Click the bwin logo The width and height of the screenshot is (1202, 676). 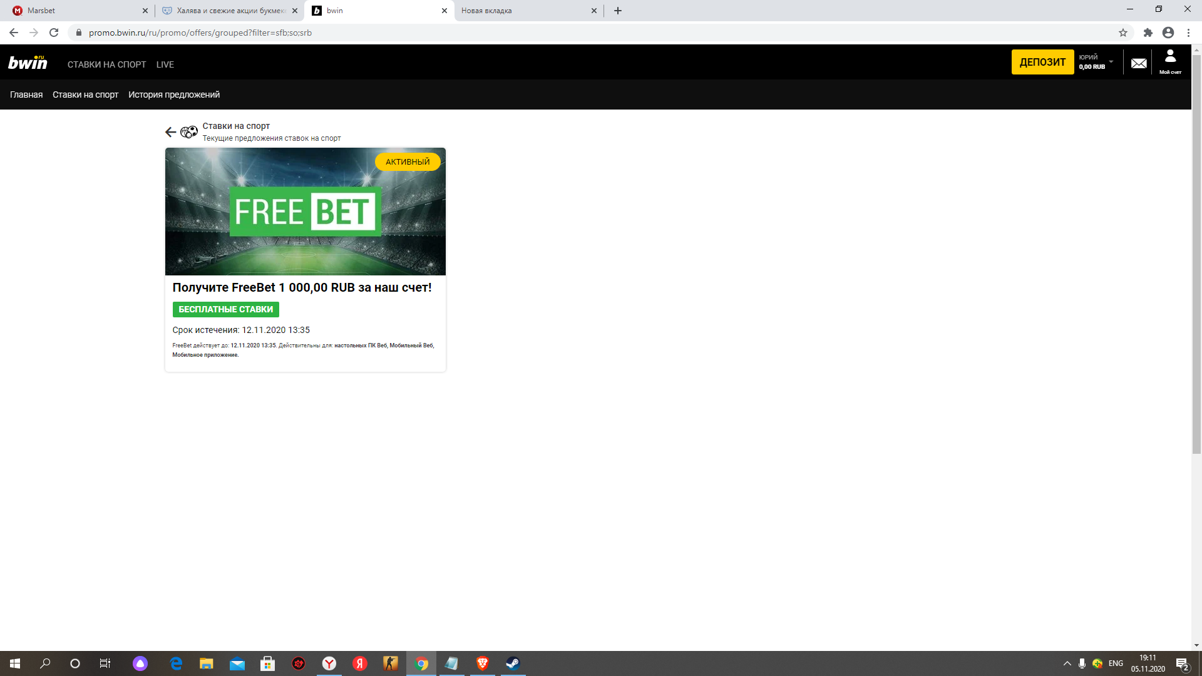click(28, 62)
